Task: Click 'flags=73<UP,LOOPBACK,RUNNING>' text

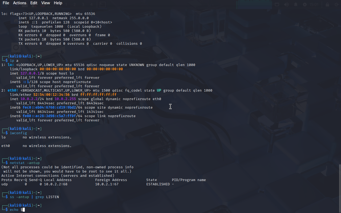Action: click(41, 14)
